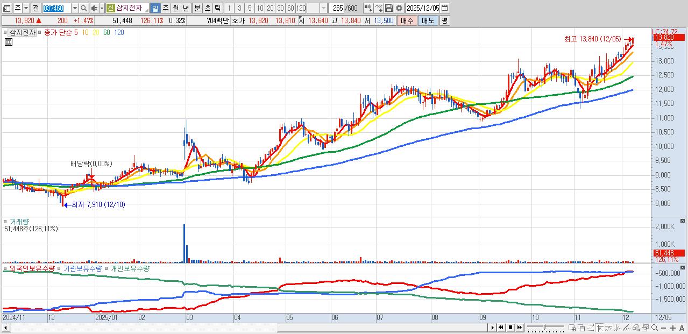Open the stock code search magnifier
This screenshot has width=688, height=334.
click(84, 8)
